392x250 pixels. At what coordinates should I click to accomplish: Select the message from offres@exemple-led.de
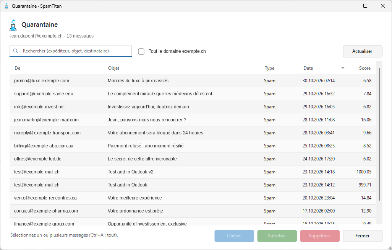(x=193, y=159)
